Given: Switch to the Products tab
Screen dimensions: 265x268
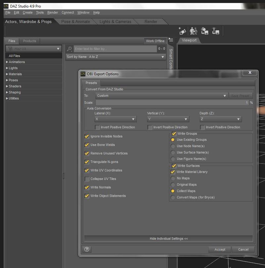Looking at the screenshot, I should click(x=29, y=41).
